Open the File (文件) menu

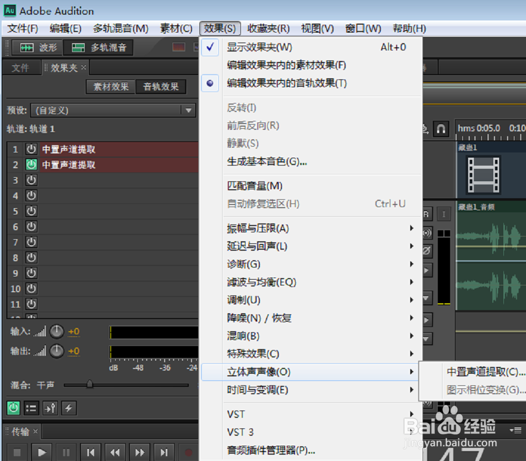click(23, 28)
